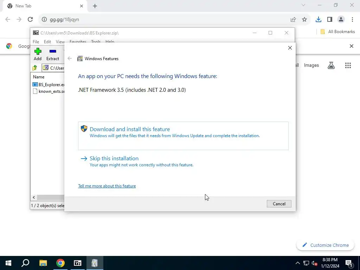The height and width of the screenshot is (270, 360).
Task: Switch to 7-Zip in taskbar
Action: (78, 263)
